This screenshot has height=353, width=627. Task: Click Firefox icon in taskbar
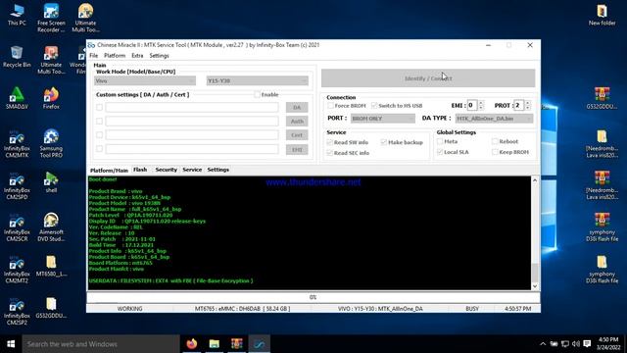click(192, 344)
